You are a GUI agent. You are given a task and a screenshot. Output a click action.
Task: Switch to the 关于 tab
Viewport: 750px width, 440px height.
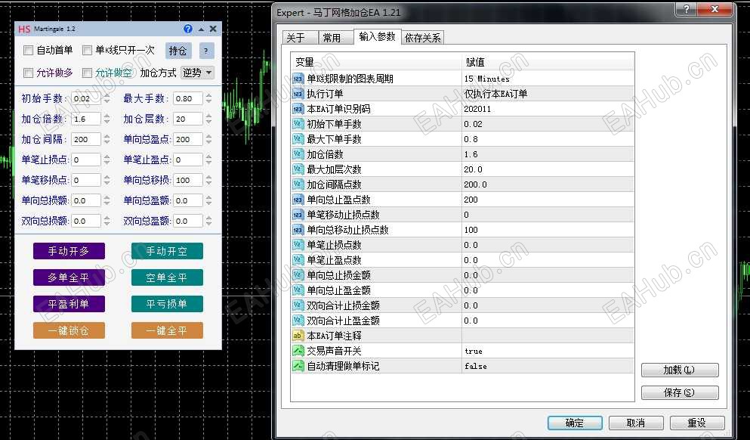[300, 38]
